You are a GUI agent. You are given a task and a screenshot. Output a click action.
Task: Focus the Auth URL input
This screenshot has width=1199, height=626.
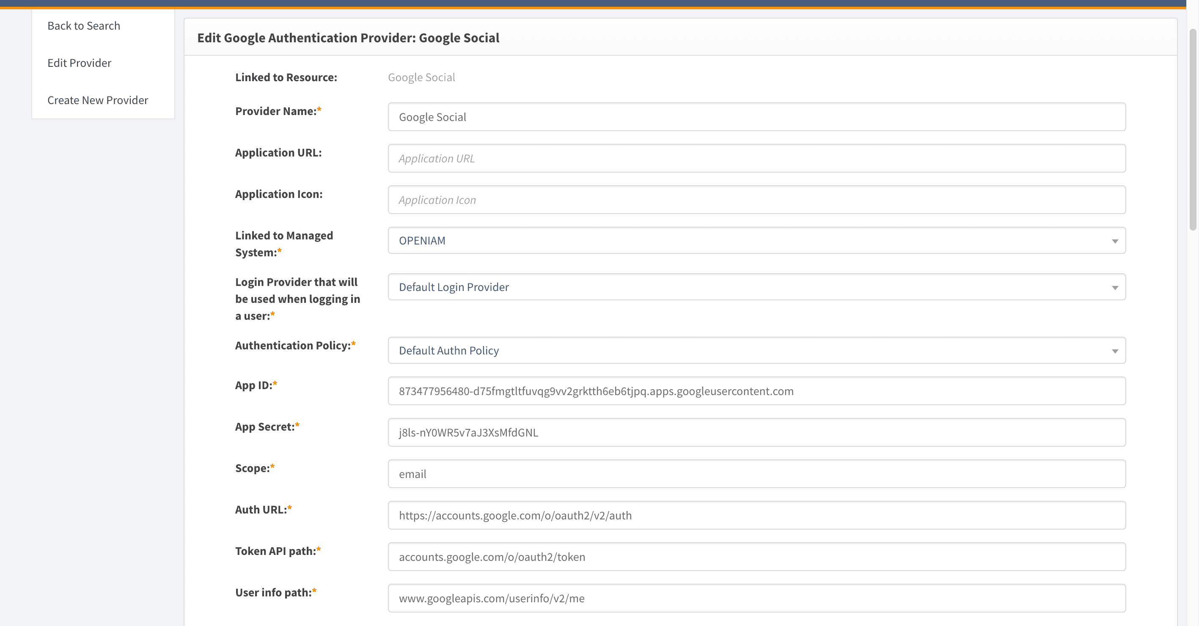(x=756, y=515)
